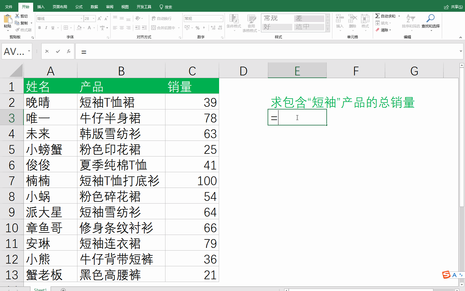
Task: Click the decrease decimal icon
Action: click(220, 28)
